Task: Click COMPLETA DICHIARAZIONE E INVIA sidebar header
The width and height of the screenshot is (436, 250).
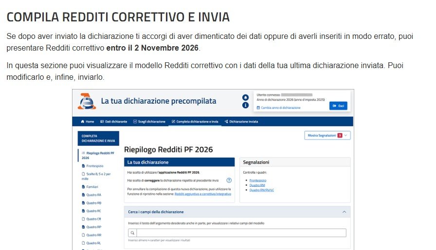Action: pos(98,138)
